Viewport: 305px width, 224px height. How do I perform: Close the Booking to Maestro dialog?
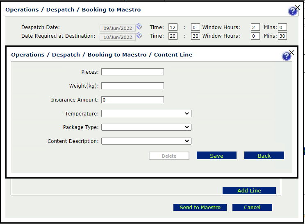pos(297,8)
